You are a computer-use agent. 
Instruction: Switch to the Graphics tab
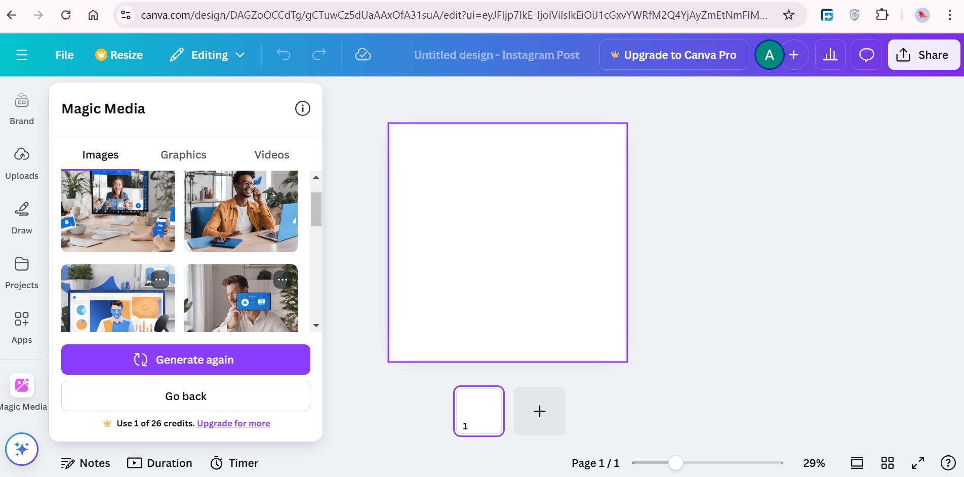(183, 154)
